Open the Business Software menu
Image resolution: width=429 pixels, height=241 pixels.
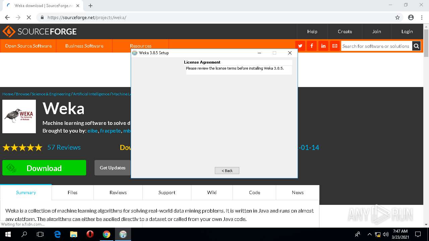coord(84,46)
